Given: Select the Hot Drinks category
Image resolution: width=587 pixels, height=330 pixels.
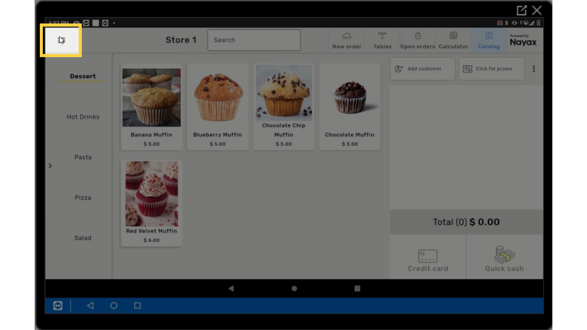Looking at the screenshot, I should (x=83, y=117).
